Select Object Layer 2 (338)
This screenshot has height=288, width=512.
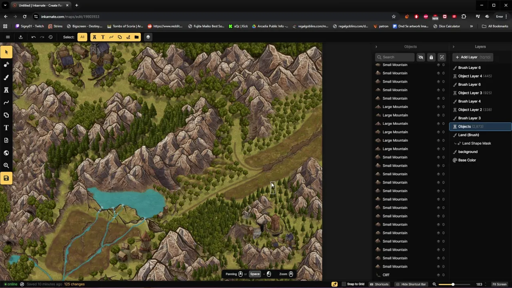click(x=480, y=110)
